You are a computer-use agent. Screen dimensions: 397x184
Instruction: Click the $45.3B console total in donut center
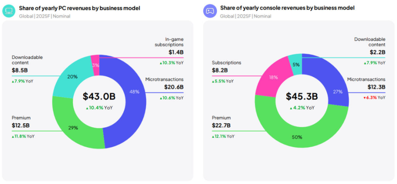[301, 97]
